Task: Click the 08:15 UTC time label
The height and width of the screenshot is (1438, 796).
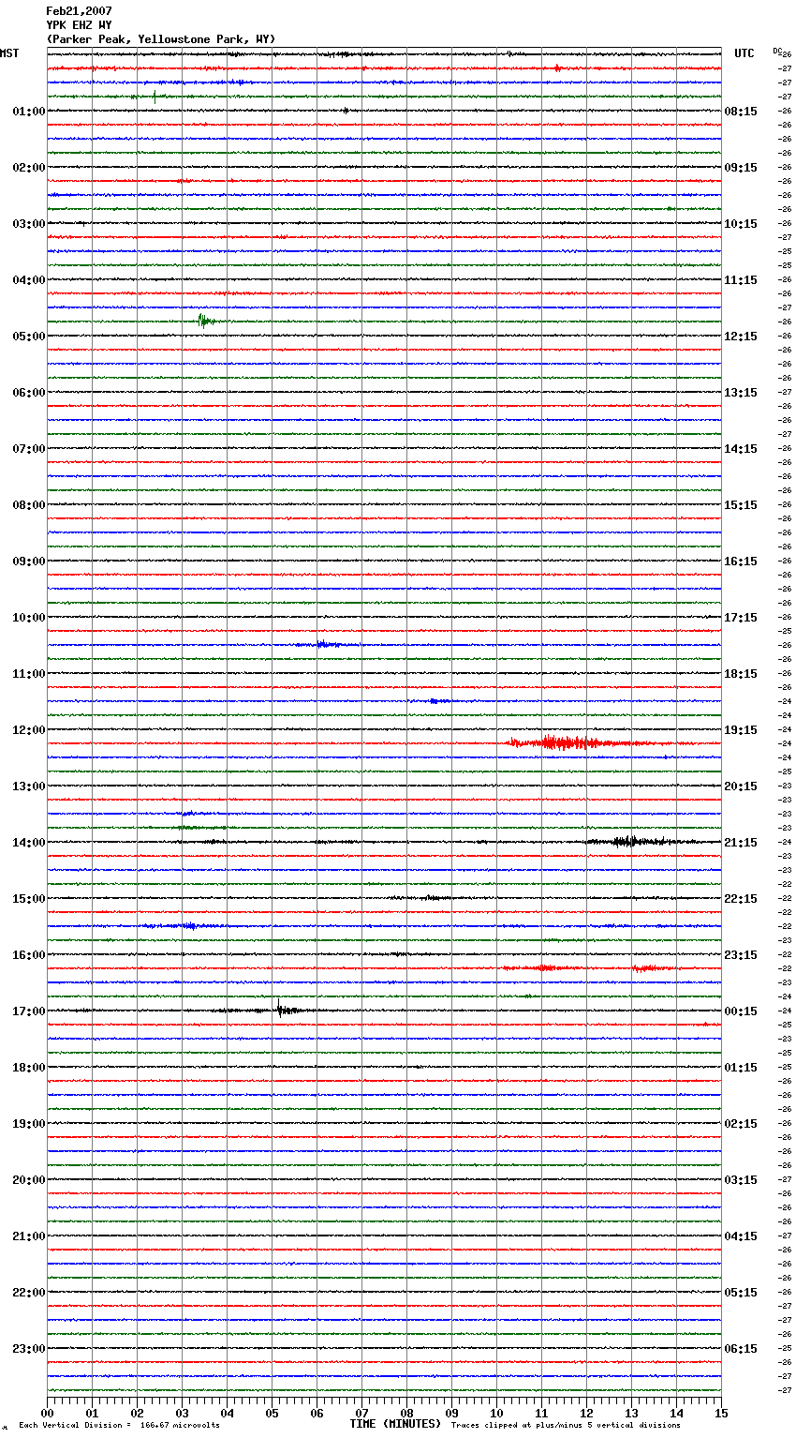Action: [x=741, y=112]
